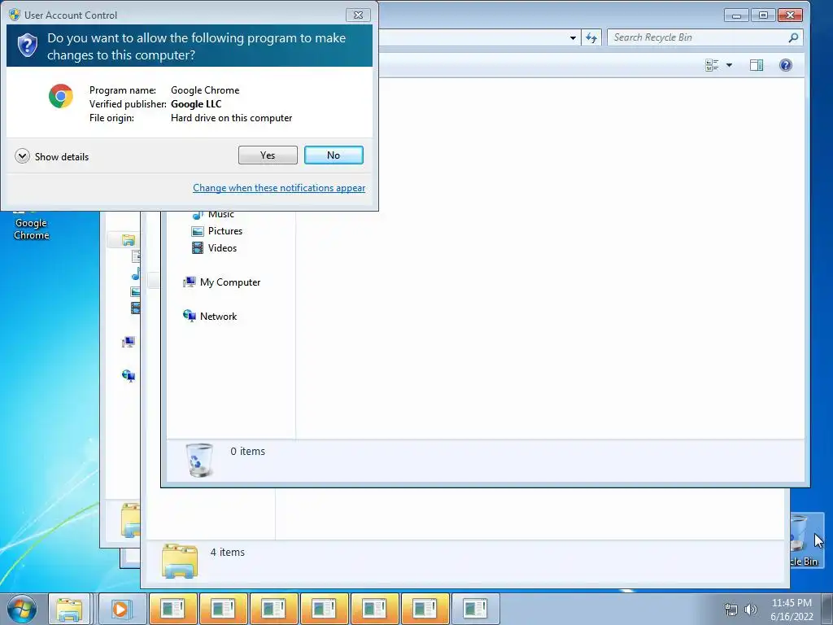833x625 pixels.
Task: Open Windows Explorer from the taskbar
Action: tap(70, 609)
